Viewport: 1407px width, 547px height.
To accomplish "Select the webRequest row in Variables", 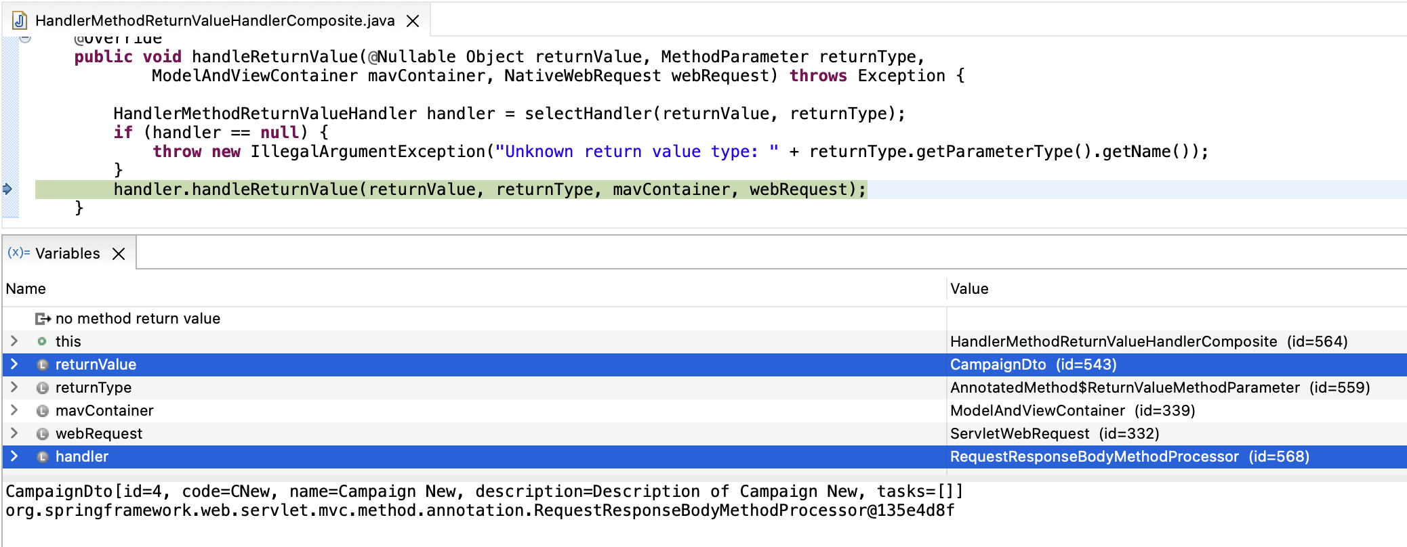I will (x=99, y=433).
